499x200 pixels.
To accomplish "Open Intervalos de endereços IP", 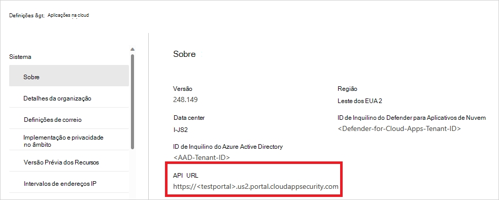I will [69, 184].
